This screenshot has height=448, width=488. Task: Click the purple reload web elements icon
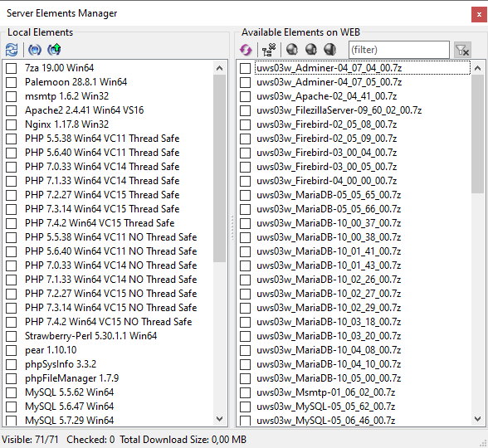point(246,50)
